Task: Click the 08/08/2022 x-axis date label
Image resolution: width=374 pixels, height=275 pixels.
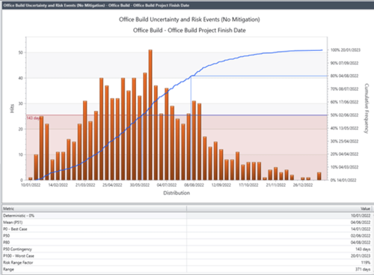Action: point(194,185)
